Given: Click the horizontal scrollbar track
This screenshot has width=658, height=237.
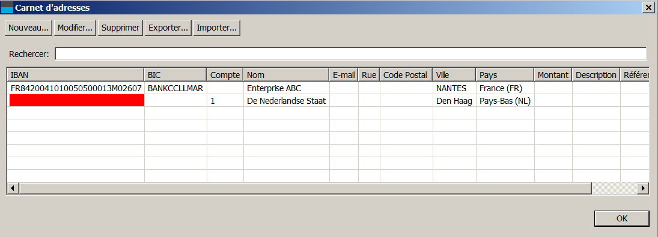Looking at the screenshot, I should 614,188.
